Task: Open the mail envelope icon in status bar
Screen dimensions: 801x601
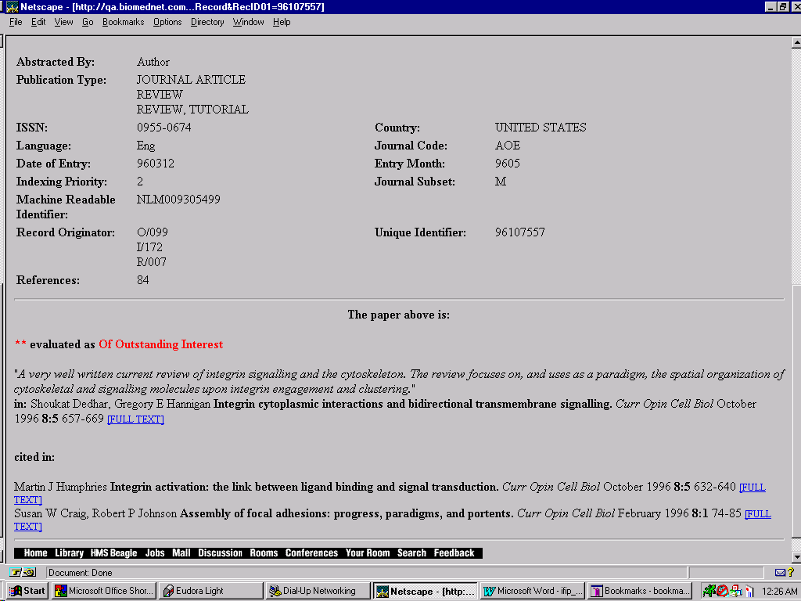Action: [x=780, y=573]
